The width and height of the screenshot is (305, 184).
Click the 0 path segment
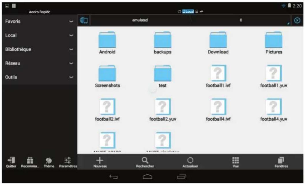tap(241, 20)
